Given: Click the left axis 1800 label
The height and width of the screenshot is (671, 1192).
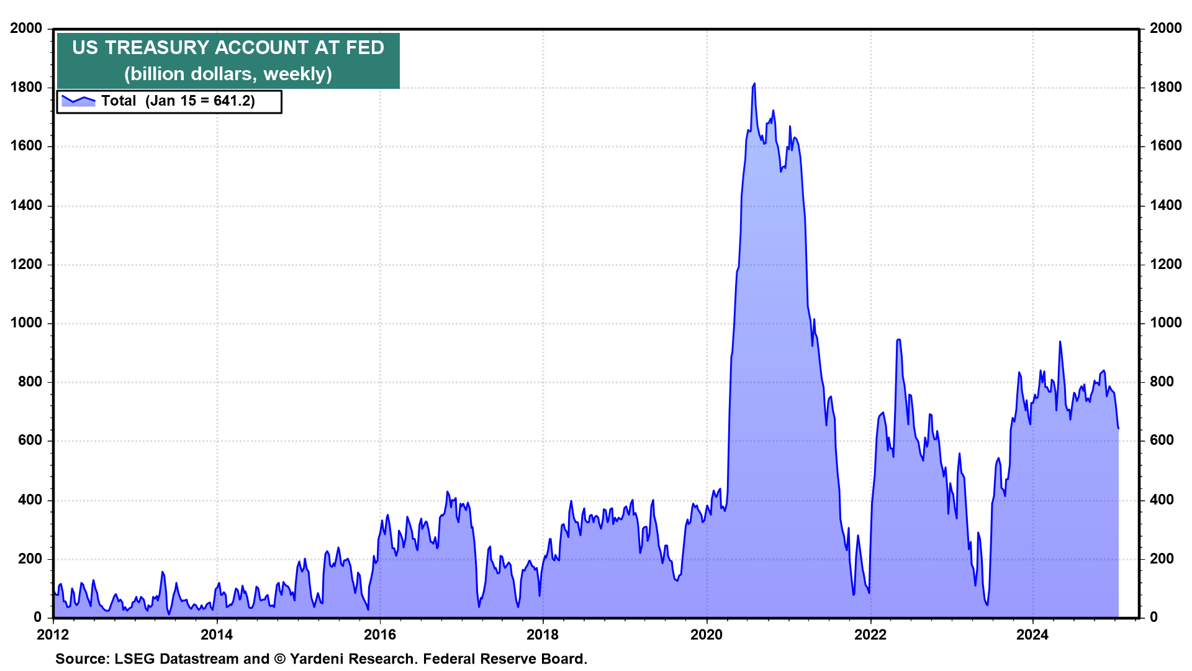Looking at the screenshot, I should point(26,87).
